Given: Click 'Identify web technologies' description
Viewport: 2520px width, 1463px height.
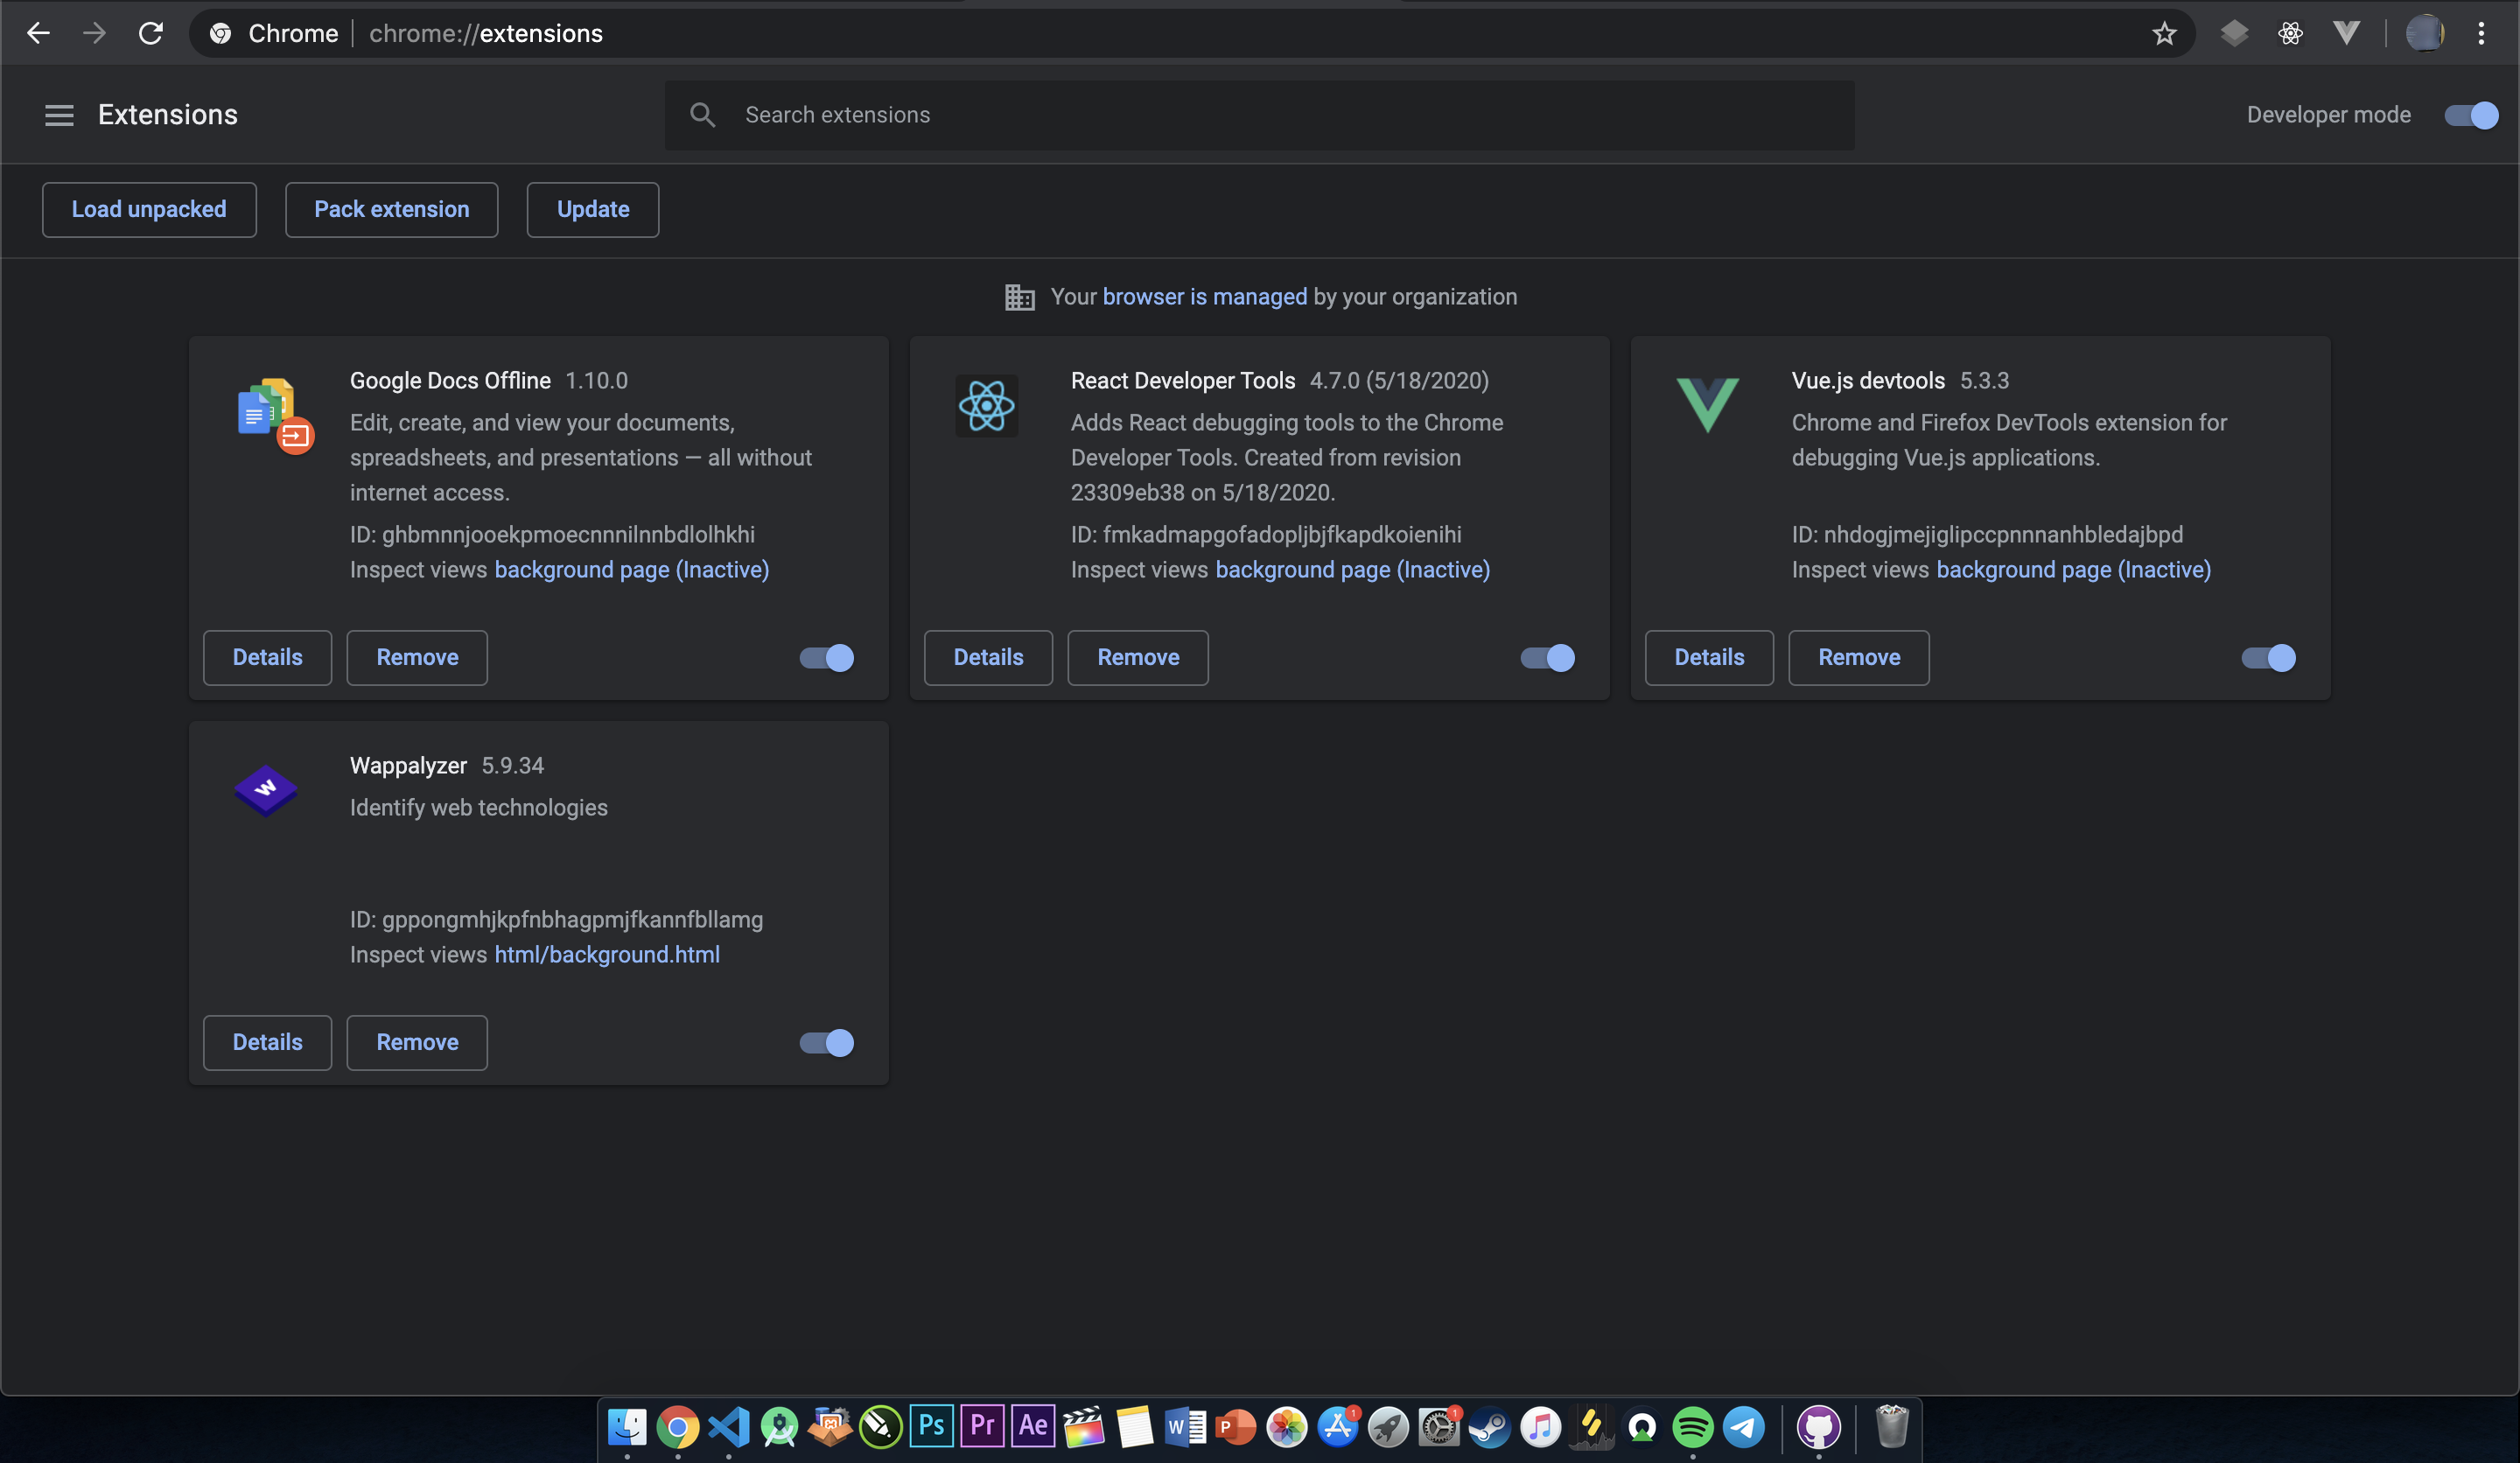Looking at the screenshot, I should click(479, 807).
